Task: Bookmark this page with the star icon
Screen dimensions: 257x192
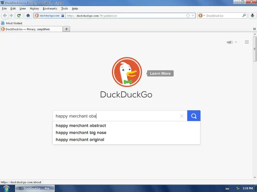Action: tap(188, 16)
